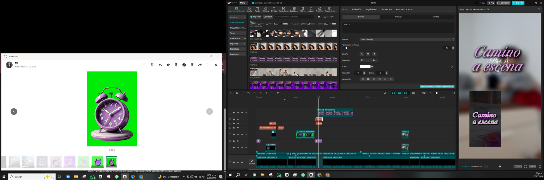Open the media sort order dropdown
544x180 pixels.
pos(325,17)
